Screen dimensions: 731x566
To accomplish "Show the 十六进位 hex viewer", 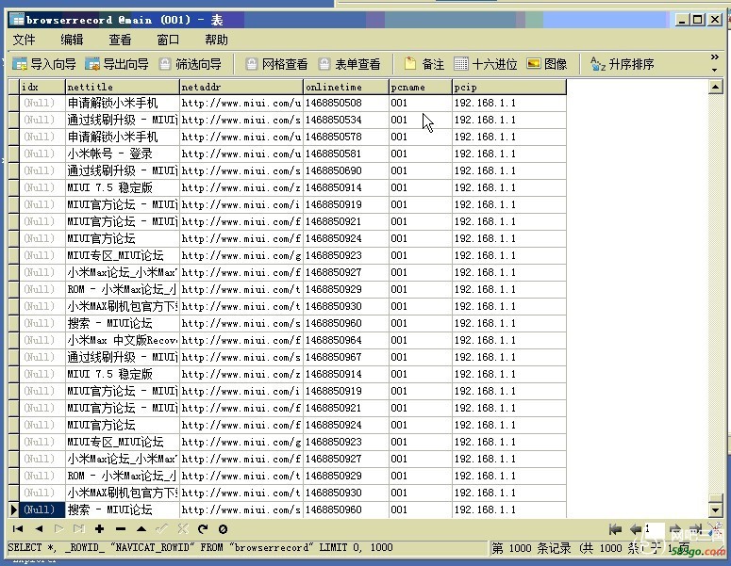I will [x=486, y=64].
